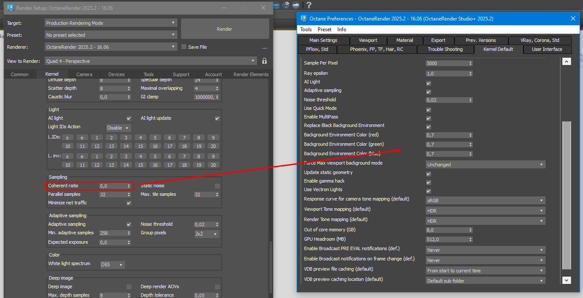Viewport: 583px width, 298px height.
Task: Open the Preset dropdown in Render Setup
Action: 111,35
